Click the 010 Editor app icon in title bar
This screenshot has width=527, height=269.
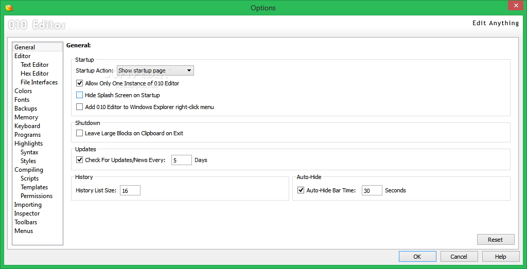9,7
